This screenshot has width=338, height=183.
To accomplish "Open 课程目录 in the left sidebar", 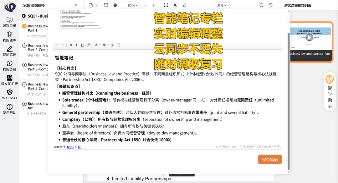I will (x=9, y=22).
